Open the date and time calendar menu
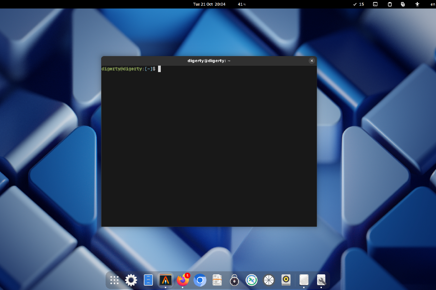 [209, 4]
